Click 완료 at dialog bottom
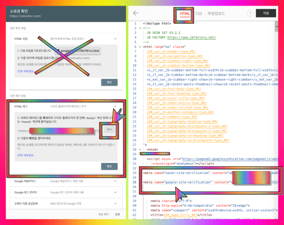Viewport: 284px width, 225px height. (x=118, y=214)
